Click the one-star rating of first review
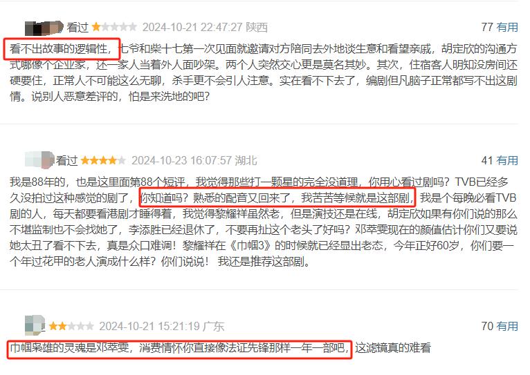The width and height of the screenshot is (530, 375). pyautogui.click(x=114, y=27)
